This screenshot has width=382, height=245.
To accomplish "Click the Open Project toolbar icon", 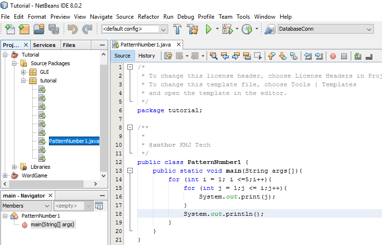I will point(39,29).
